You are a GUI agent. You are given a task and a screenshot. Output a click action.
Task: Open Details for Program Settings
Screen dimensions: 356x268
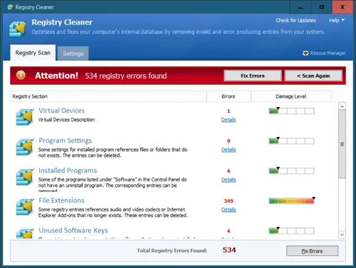(228, 150)
